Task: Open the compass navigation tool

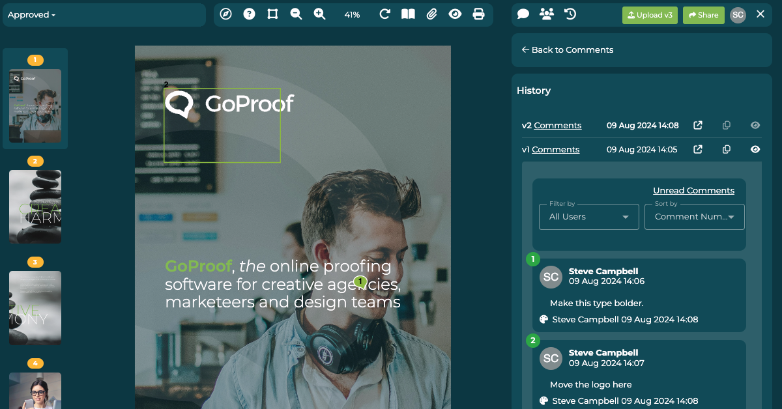Action: [226, 14]
